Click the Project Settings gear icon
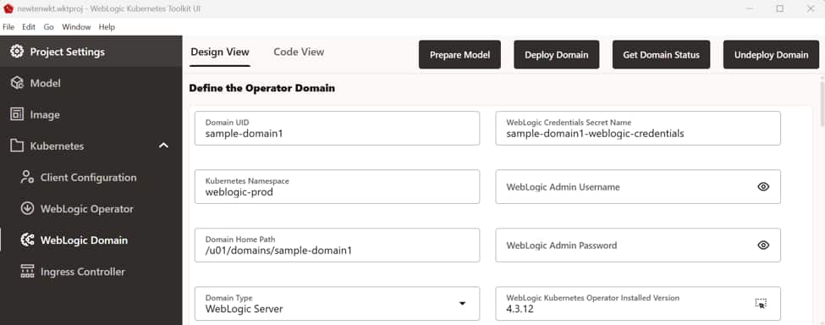825x325 pixels. click(x=17, y=52)
